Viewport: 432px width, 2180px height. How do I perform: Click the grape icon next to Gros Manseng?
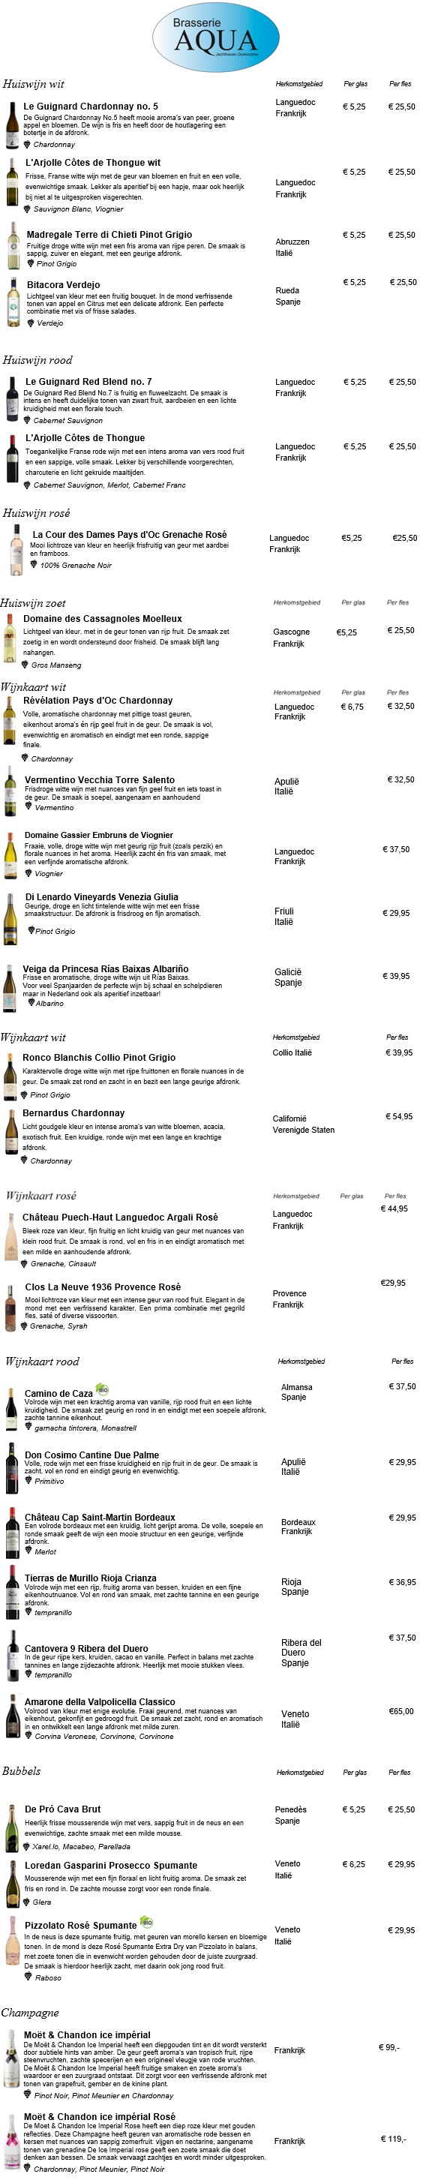point(25,665)
